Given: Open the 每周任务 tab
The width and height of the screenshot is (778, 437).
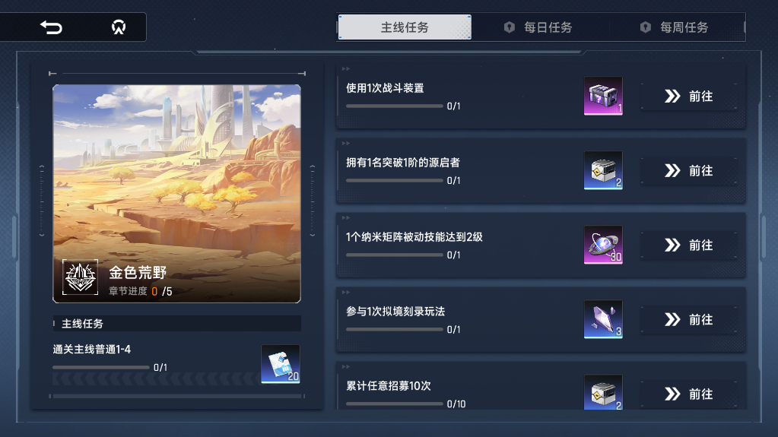Looking at the screenshot, I should click(x=675, y=27).
